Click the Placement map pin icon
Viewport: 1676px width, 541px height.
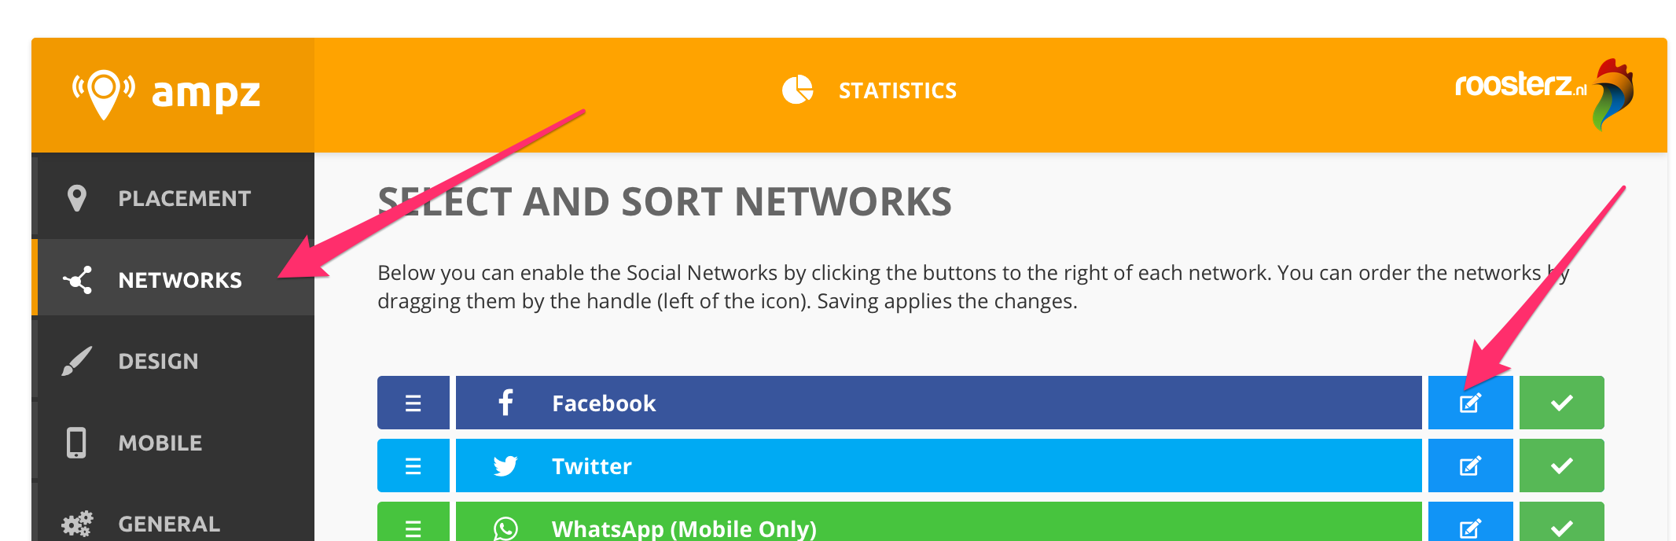click(77, 198)
